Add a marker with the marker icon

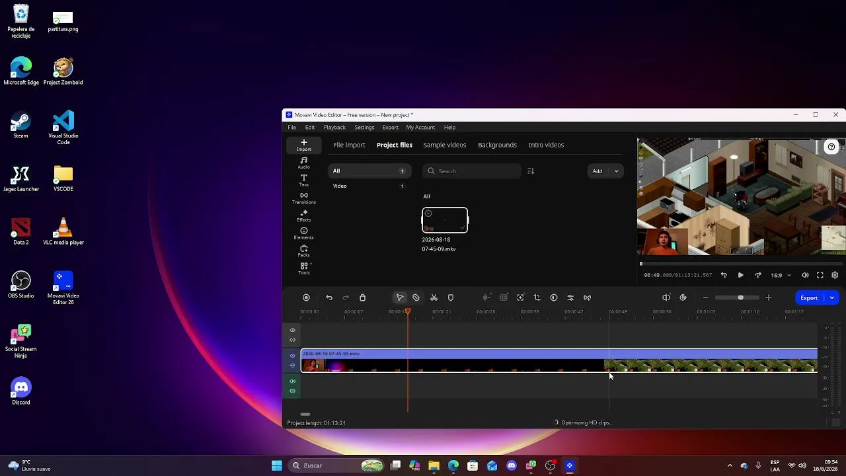pos(451,297)
